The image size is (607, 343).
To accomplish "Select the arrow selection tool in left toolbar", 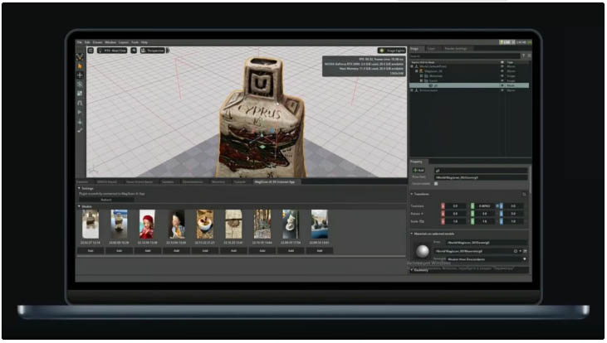I will [x=81, y=66].
